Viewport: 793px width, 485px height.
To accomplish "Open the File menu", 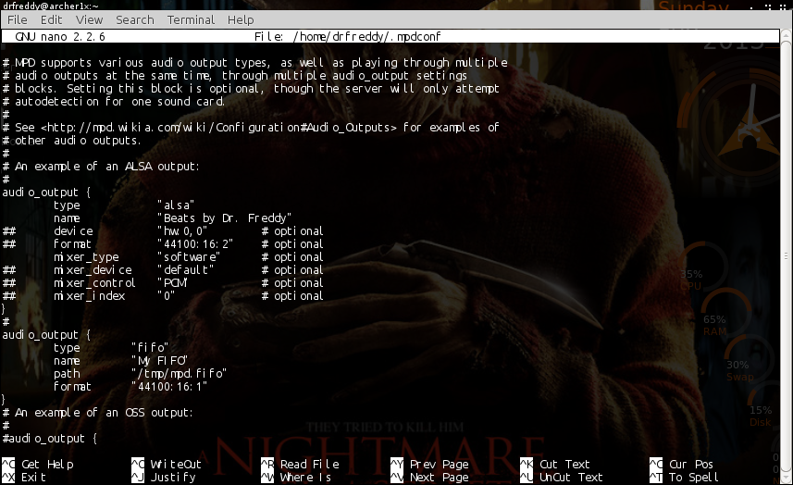I will pos(18,19).
